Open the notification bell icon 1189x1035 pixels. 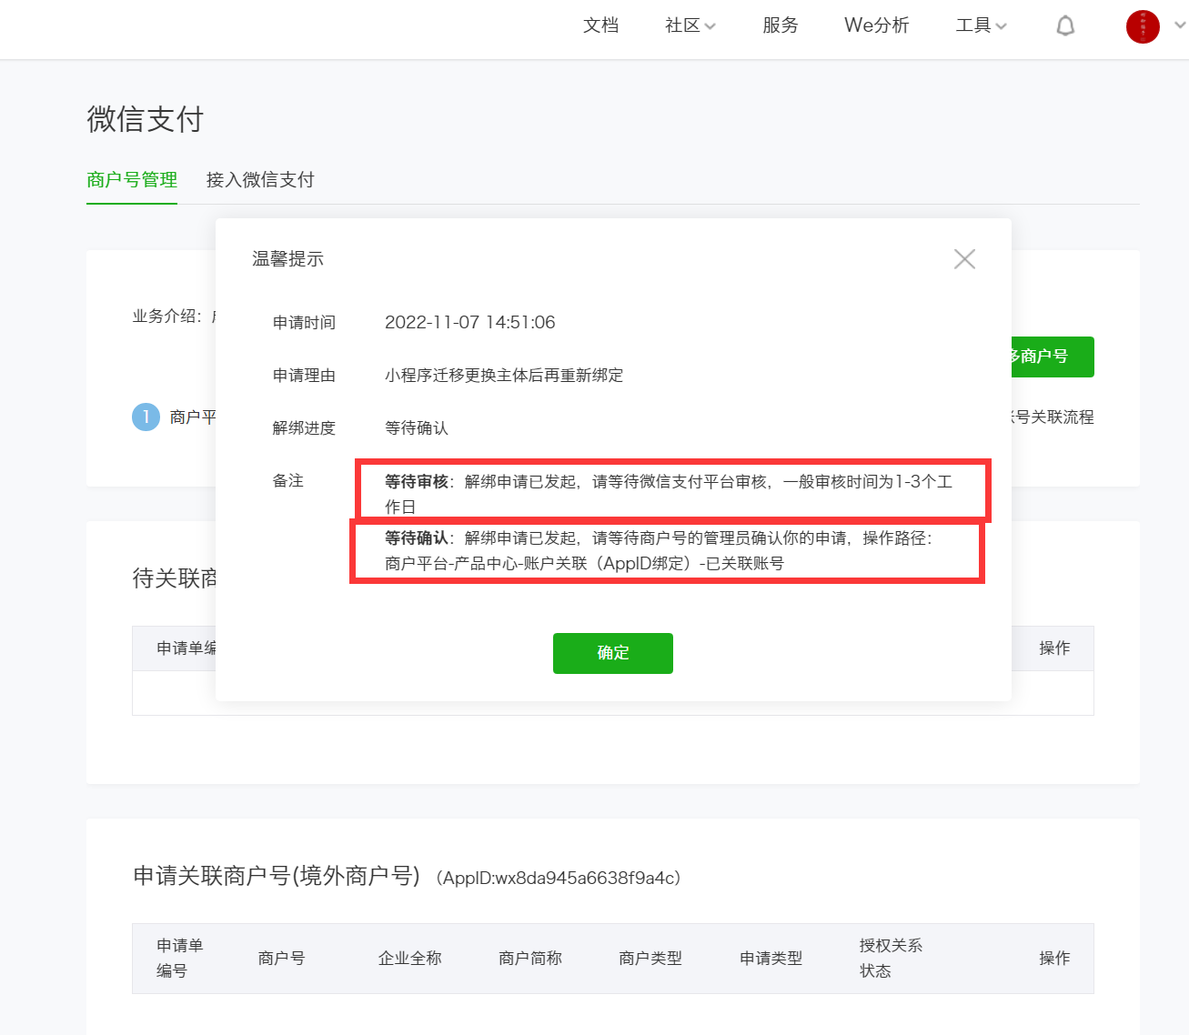pyautogui.click(x=1065, y=26)
